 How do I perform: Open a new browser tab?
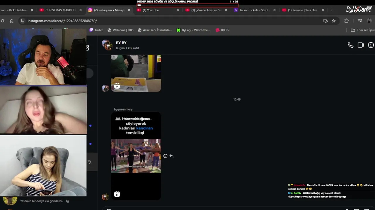(332, 10)
